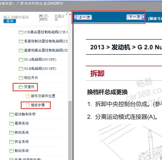This screenshot has width=162, height=160.
Task: Click step 2 分离运动模式连接器(A) text
Action: click(x=122, y=117)
